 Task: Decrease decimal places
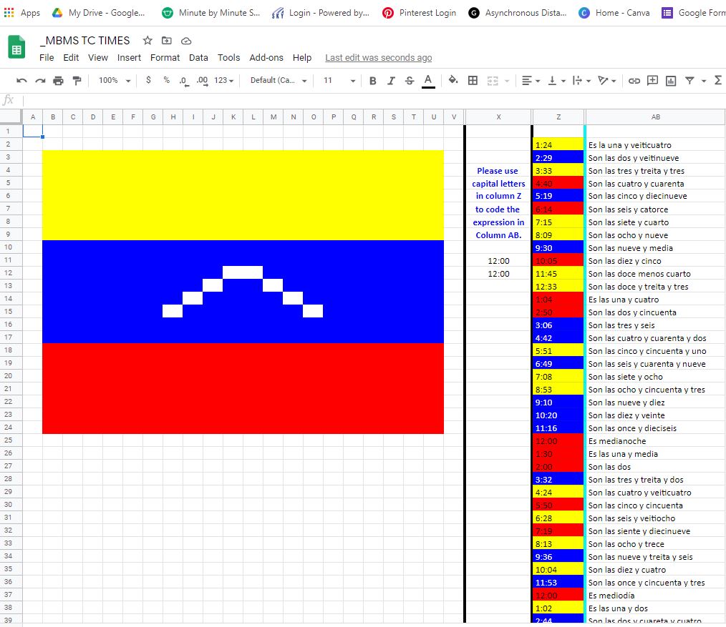(184, 81)
